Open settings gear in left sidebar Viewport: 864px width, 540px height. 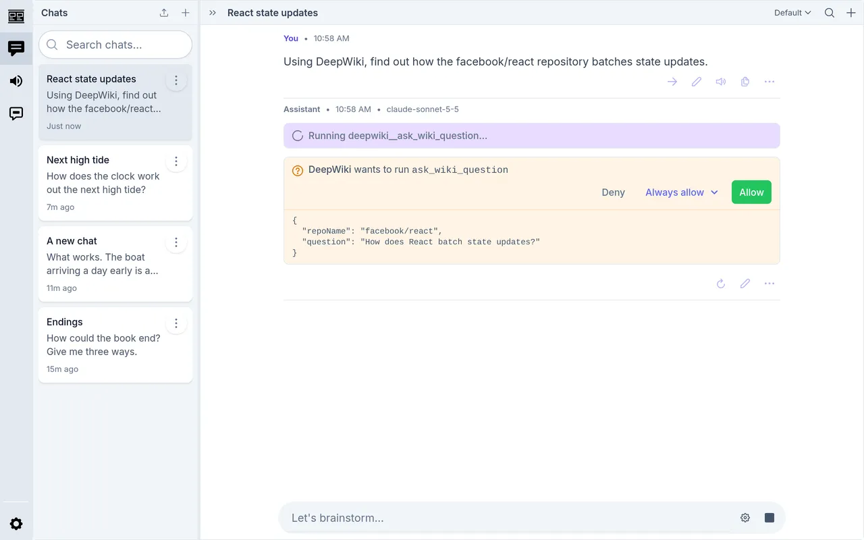(x=16, y=524)
